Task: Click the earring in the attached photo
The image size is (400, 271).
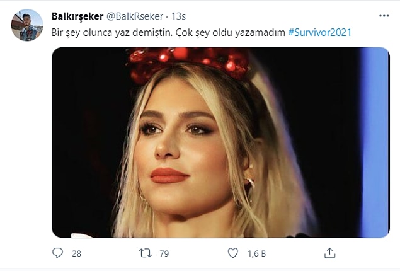Action: pos(250,188)
